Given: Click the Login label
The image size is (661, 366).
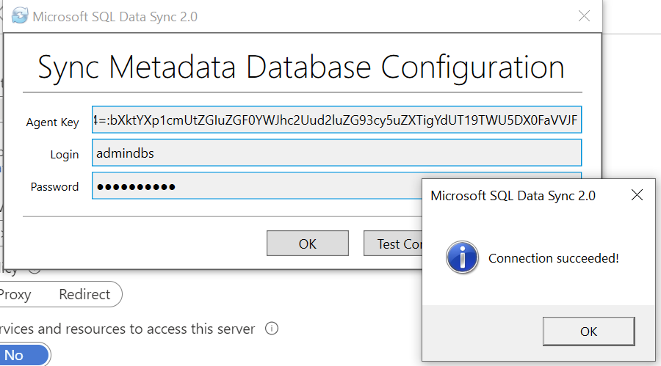Looking at the screenshot, I should point(65,155).
